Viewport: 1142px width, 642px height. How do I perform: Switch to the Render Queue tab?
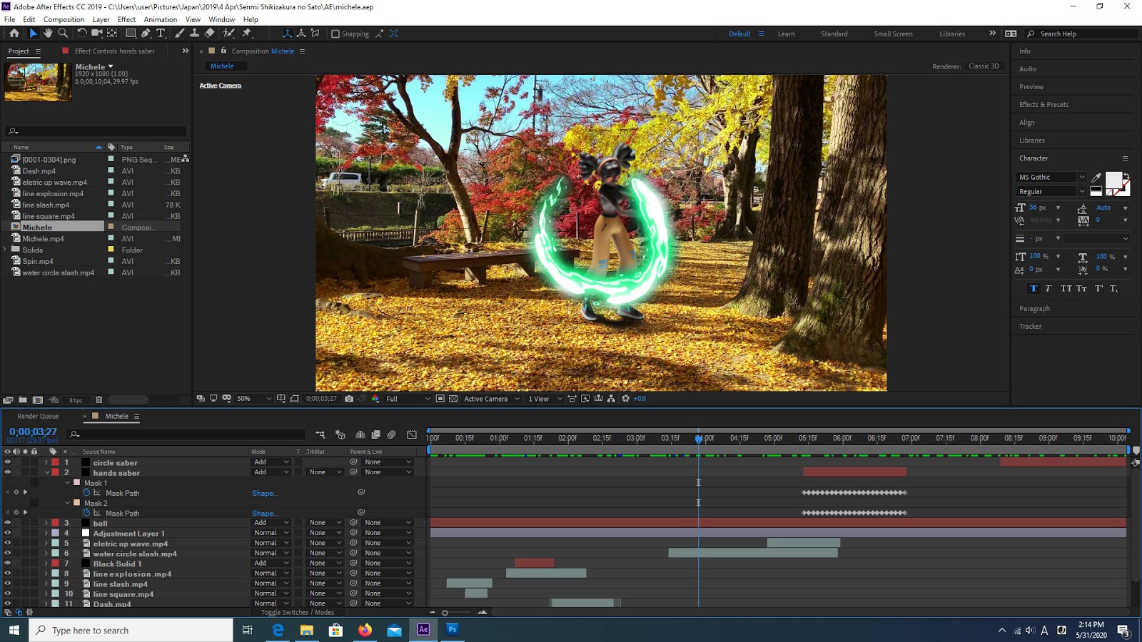(38, 416)
